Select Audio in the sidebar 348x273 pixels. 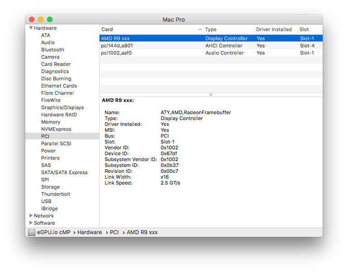coord(48,42)
